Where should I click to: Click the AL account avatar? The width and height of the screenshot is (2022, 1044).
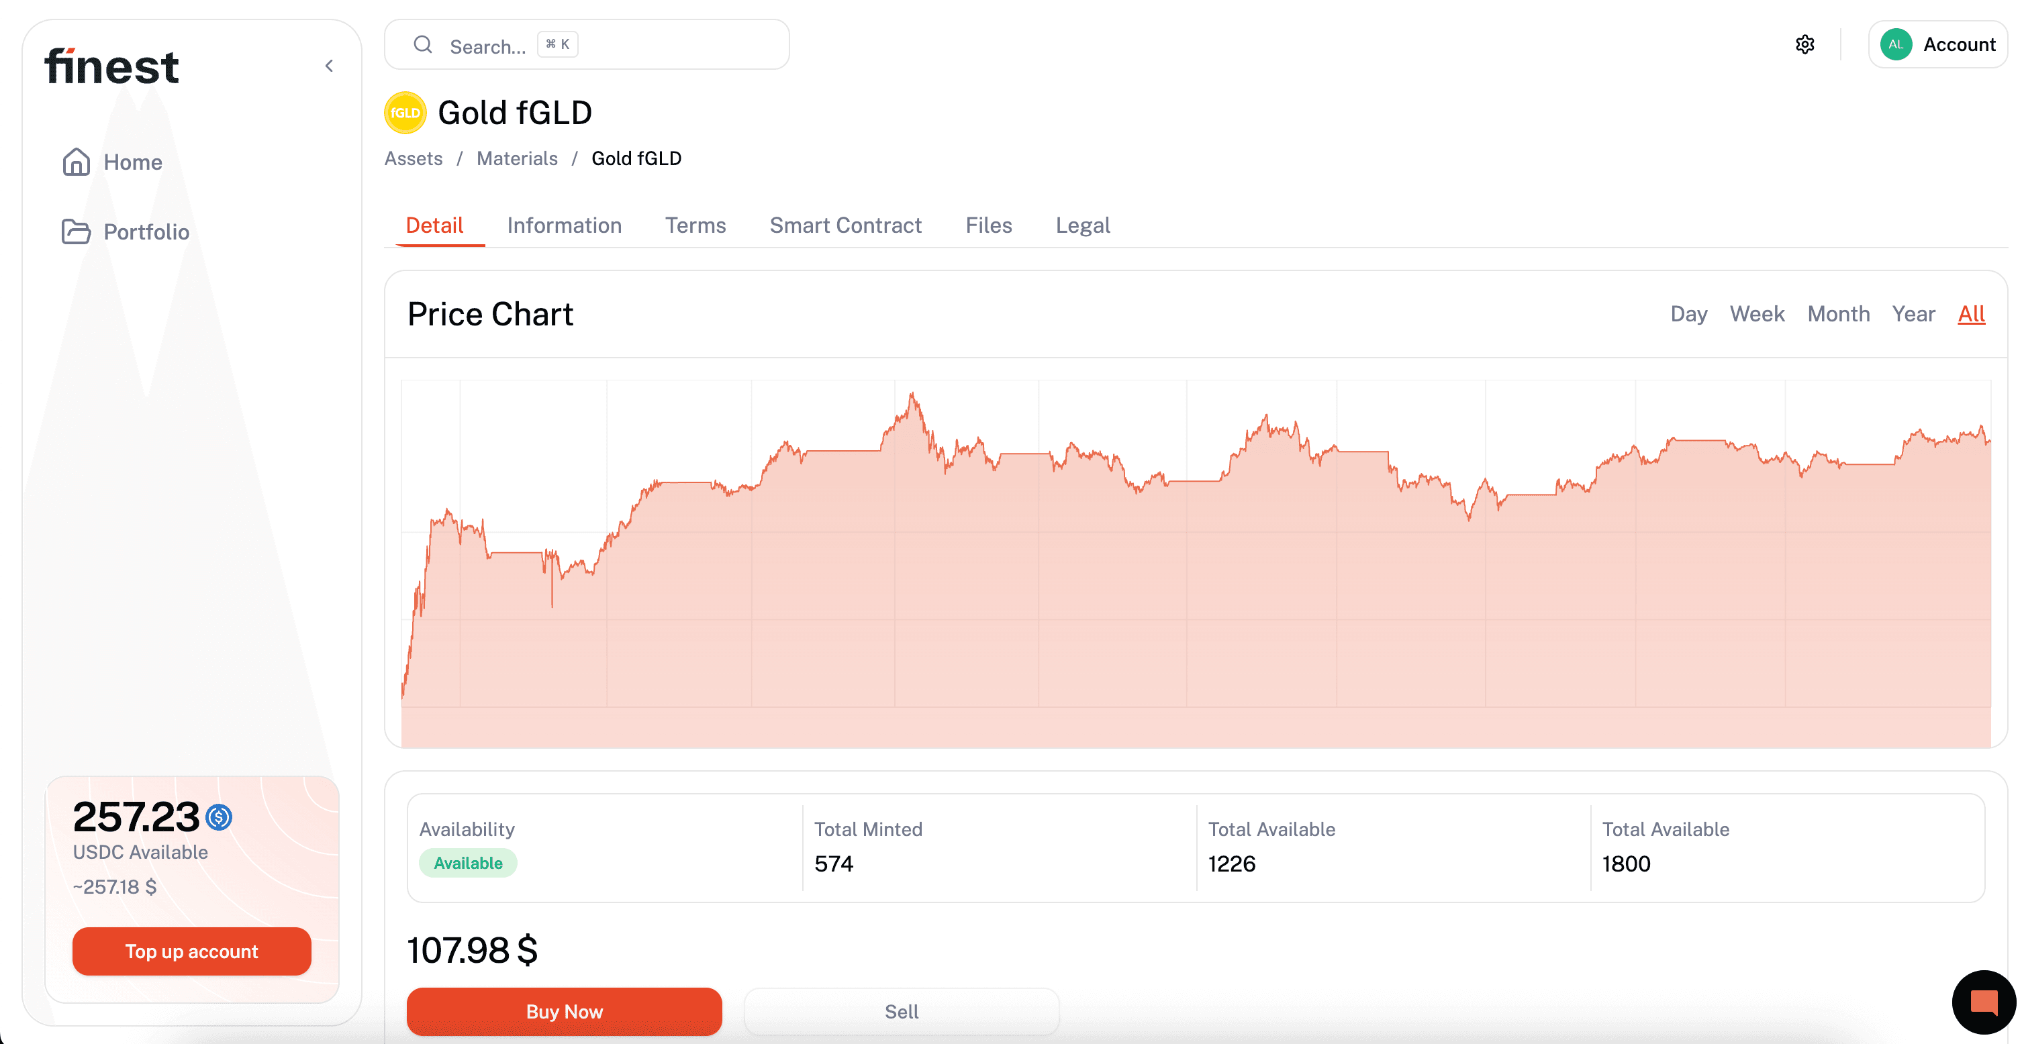point(1896,45)
